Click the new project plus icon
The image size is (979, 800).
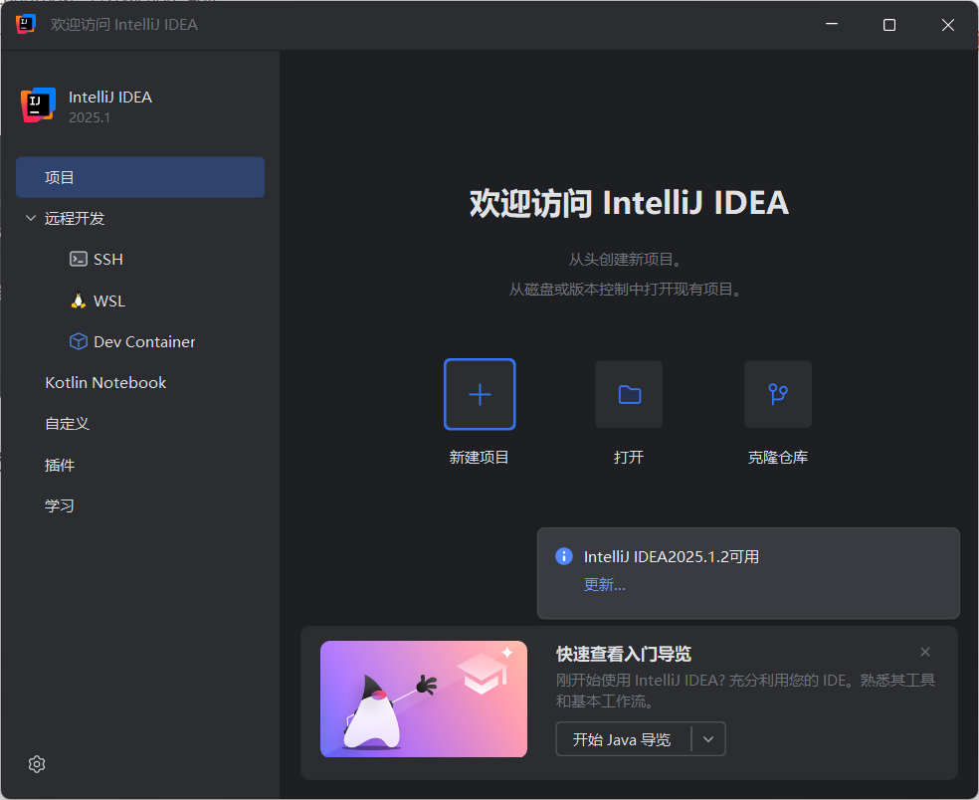coord(480,394)
